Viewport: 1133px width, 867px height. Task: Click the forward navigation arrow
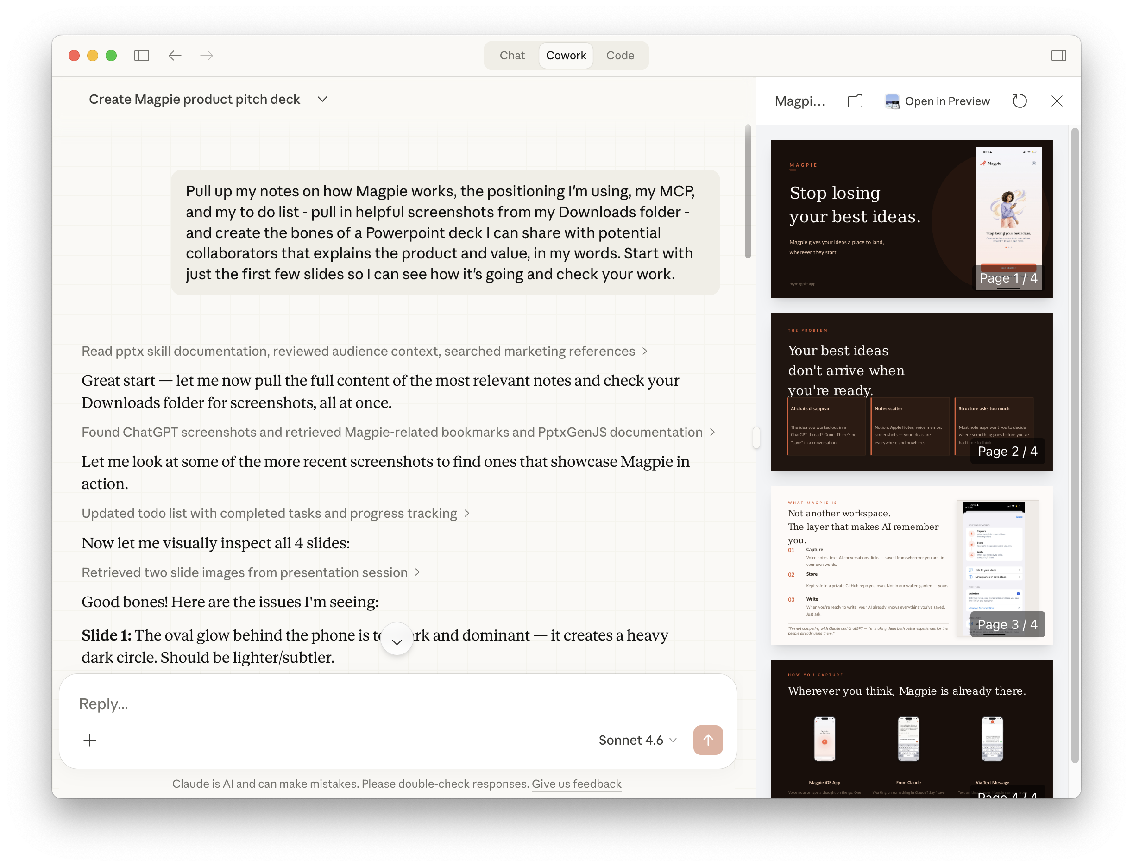click(x=206, y=55)
